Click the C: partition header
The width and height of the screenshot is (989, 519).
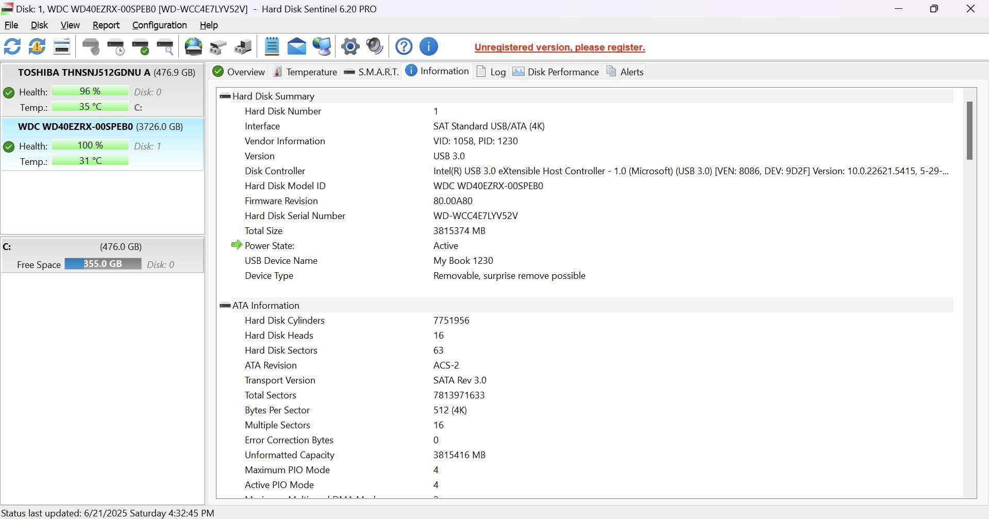coord(103,246)
